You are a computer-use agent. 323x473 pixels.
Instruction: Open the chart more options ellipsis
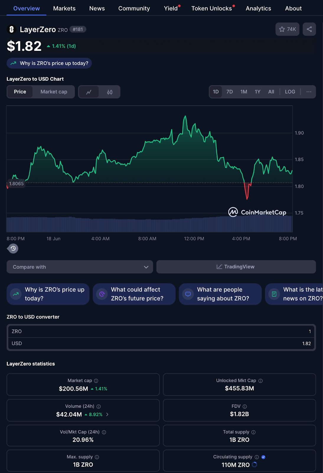coord(309,92)
